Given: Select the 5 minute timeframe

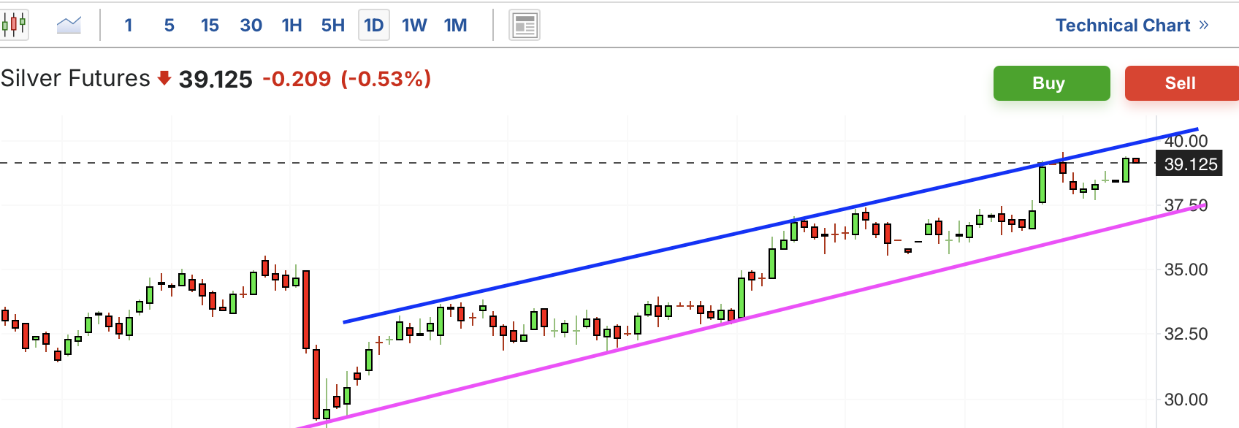Looking at the screenshot, I should pyautogui.click(x=169, y=26).
